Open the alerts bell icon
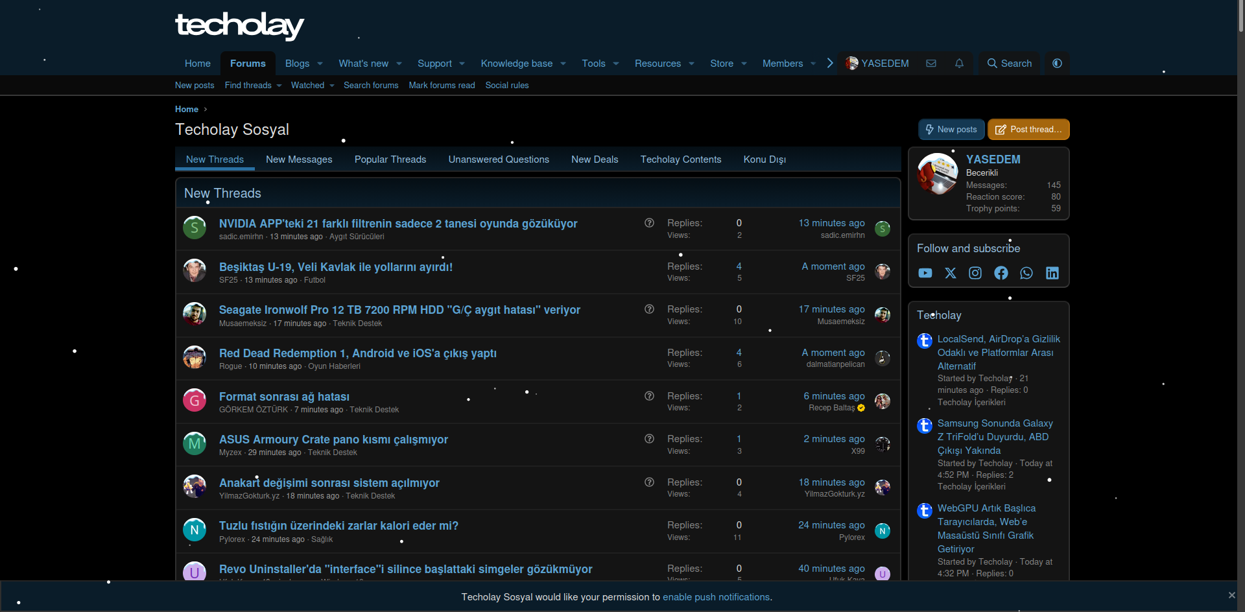1245x612 pixels. (x=959, y=64)
